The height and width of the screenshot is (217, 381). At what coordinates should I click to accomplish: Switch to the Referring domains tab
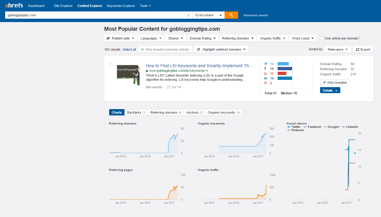pyautogui.click(x=166, y=112)
